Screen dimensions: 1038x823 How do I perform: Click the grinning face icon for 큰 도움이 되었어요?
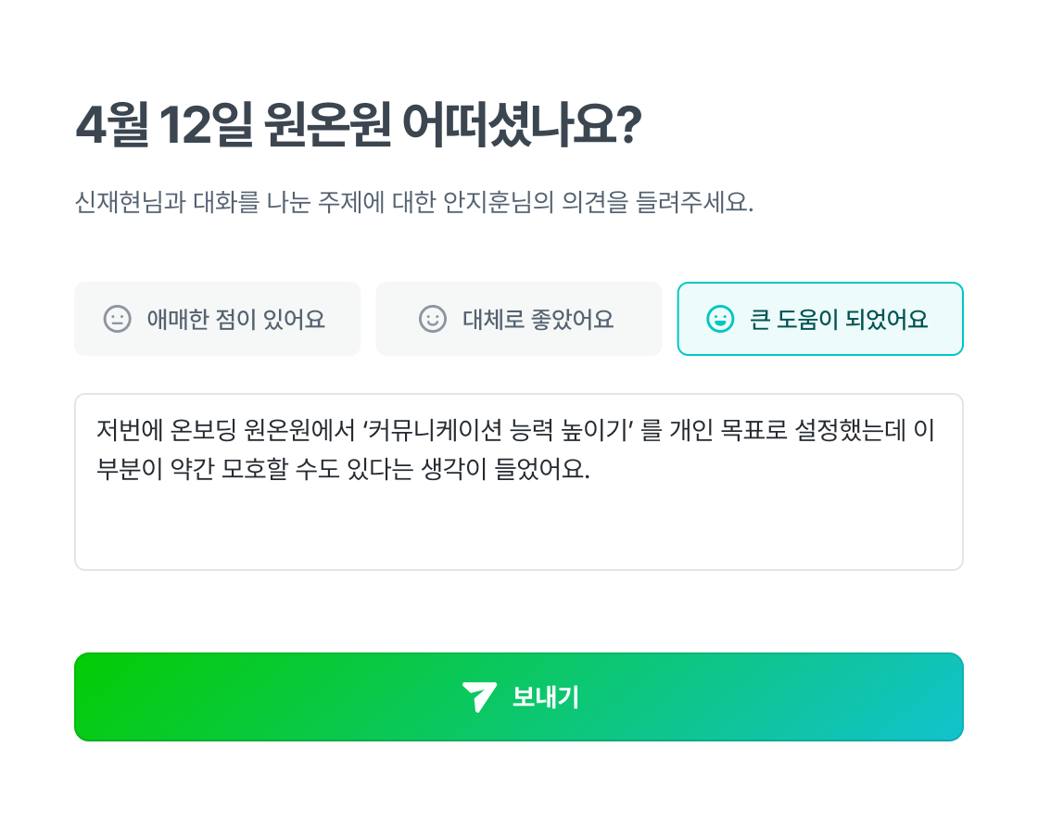point(719,319)
